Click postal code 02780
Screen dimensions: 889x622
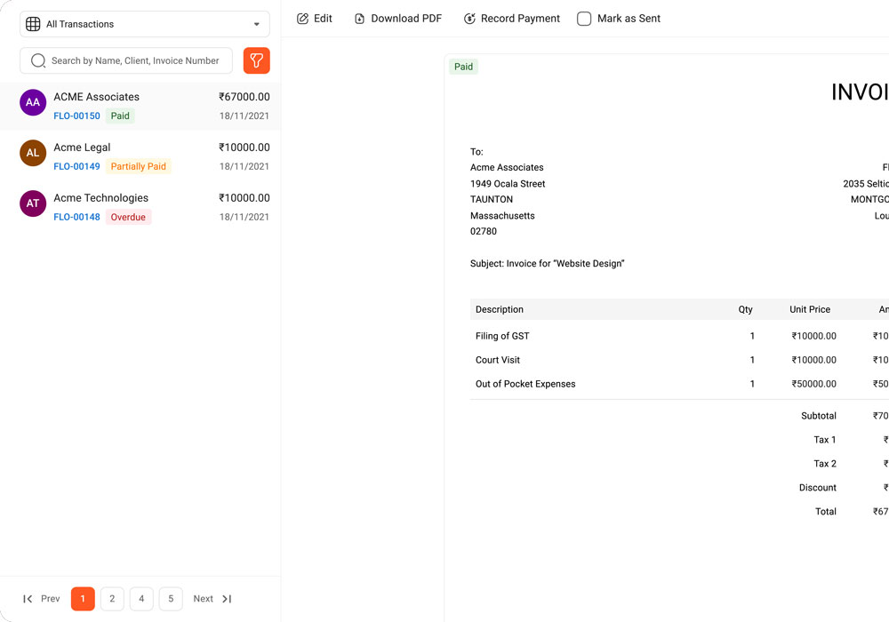pyautogui.click(x=484, y=232)
